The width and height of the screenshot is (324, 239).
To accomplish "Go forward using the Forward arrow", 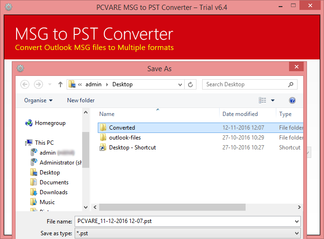I will tap(38, 84).
